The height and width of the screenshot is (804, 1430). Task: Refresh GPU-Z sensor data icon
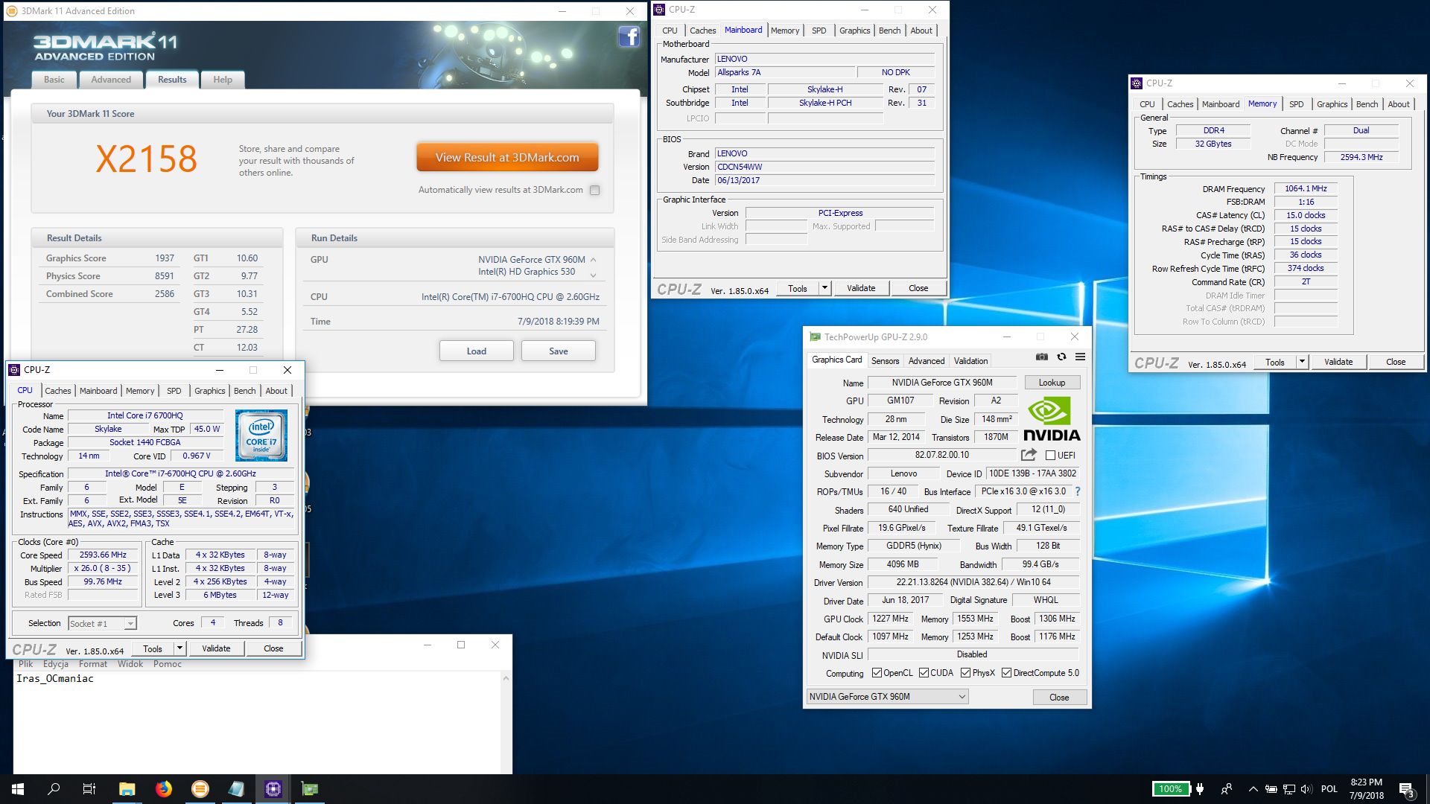point(1061,357)
